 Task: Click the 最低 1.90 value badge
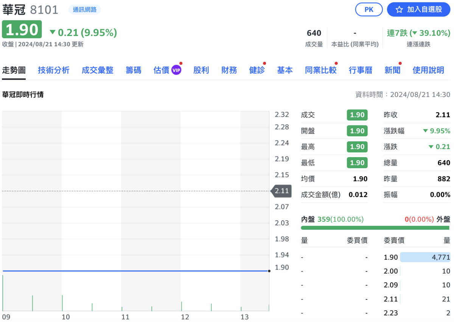[357, 163]
